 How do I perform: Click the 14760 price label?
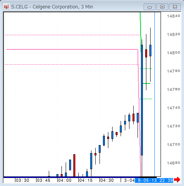(x=174, y=90)
